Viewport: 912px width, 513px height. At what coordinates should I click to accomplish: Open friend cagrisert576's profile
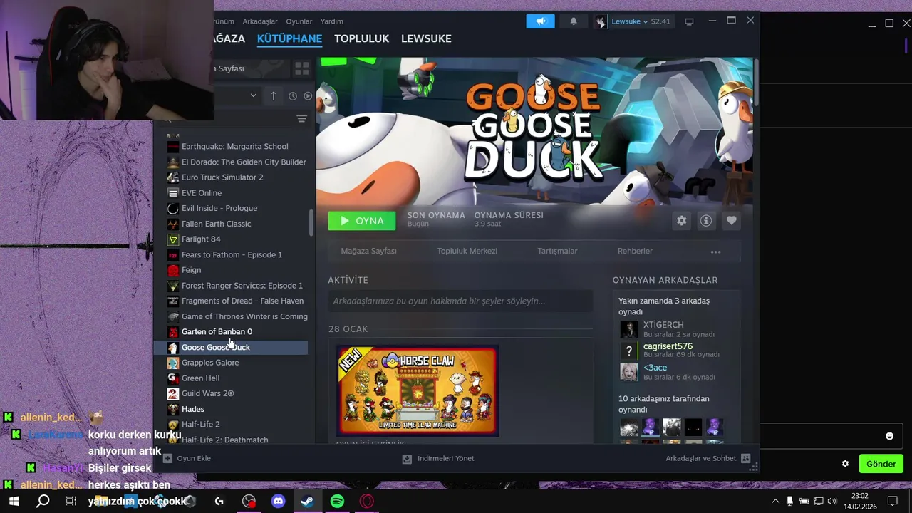[668, 346]
